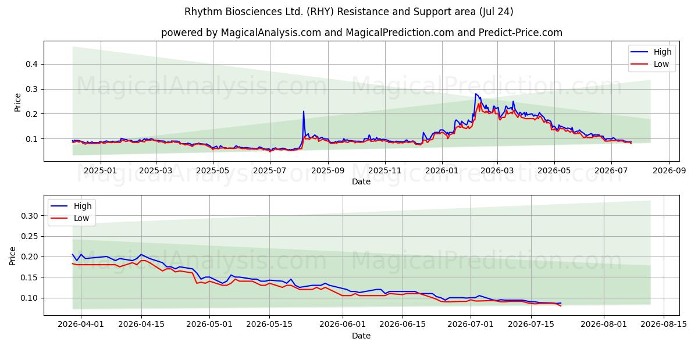This screenshot has height=349, width=698.
Task: Click the '0.2' price tick on the top chart
Action: coord(33,114)
